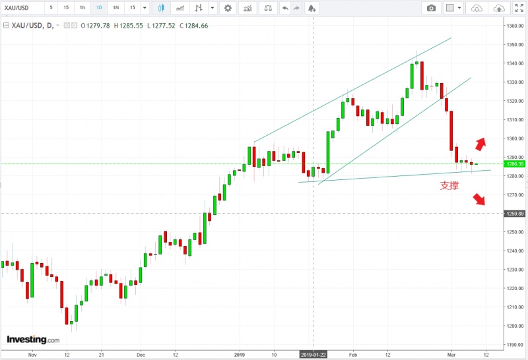Collapse the XAU/USD legend box
The image size is (528, 360).
pyautogui.click(x=6, y=25)
